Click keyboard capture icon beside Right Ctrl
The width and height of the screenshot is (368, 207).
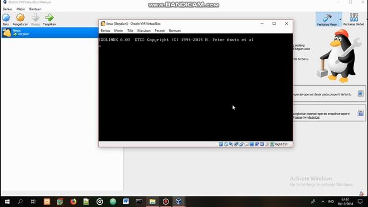[272, 144]
